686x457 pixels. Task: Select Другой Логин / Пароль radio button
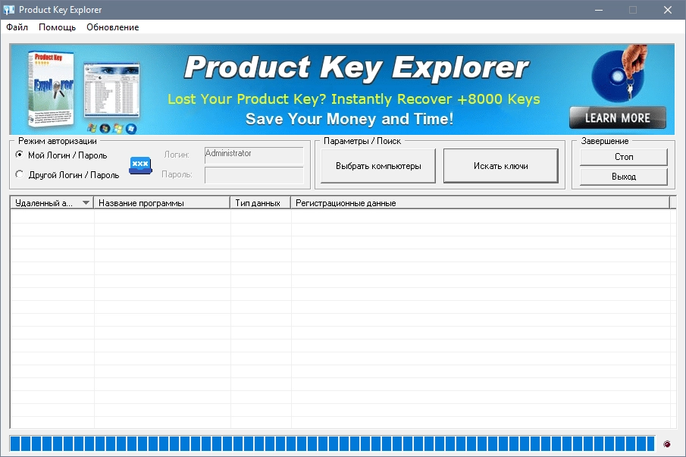19,174
